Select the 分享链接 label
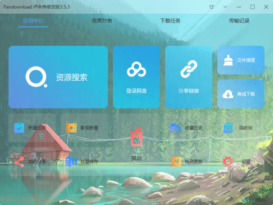This screenshot has width=273, height=205. (x=189, y=91)
